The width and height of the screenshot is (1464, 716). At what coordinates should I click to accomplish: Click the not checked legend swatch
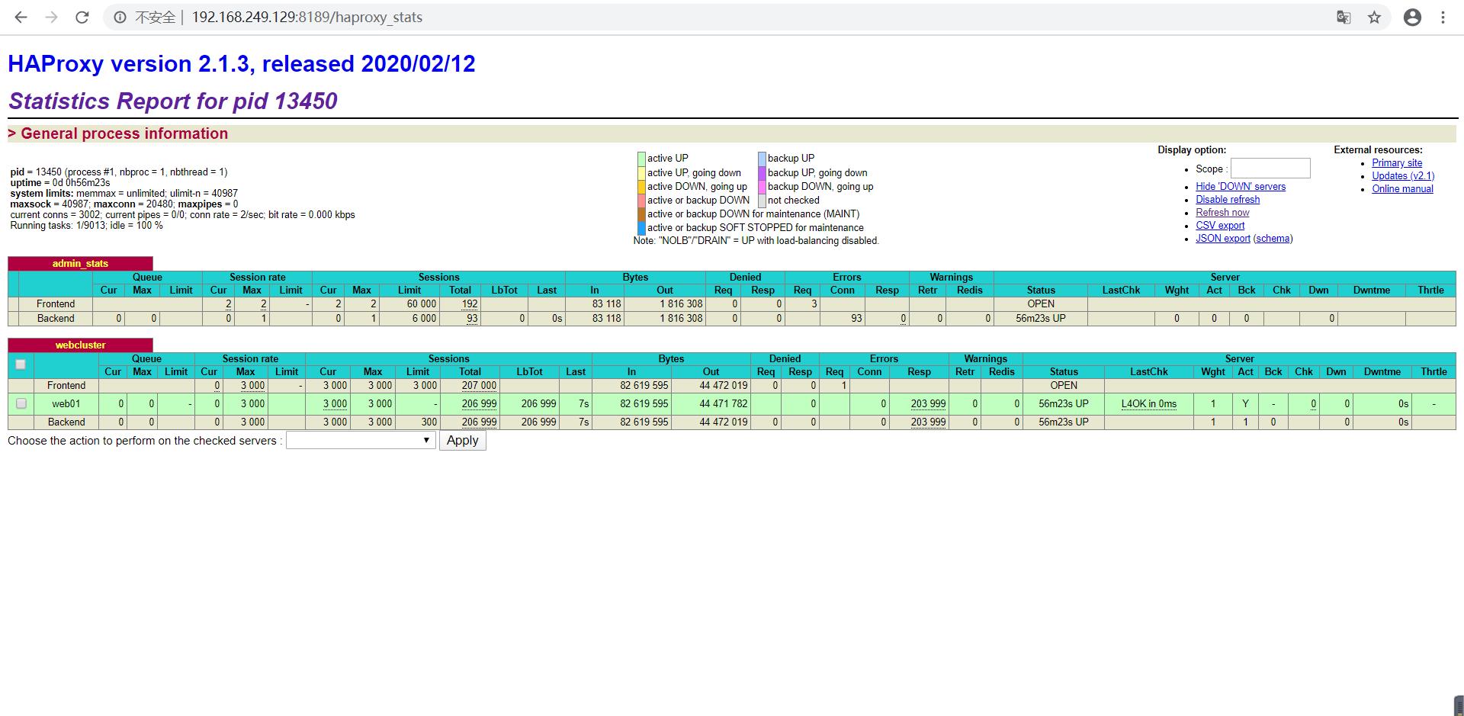pyautogui.click(x=762, y=201)
